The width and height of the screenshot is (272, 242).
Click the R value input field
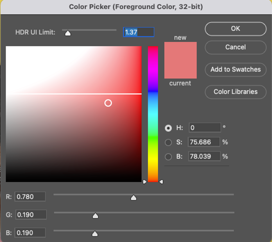30,197
